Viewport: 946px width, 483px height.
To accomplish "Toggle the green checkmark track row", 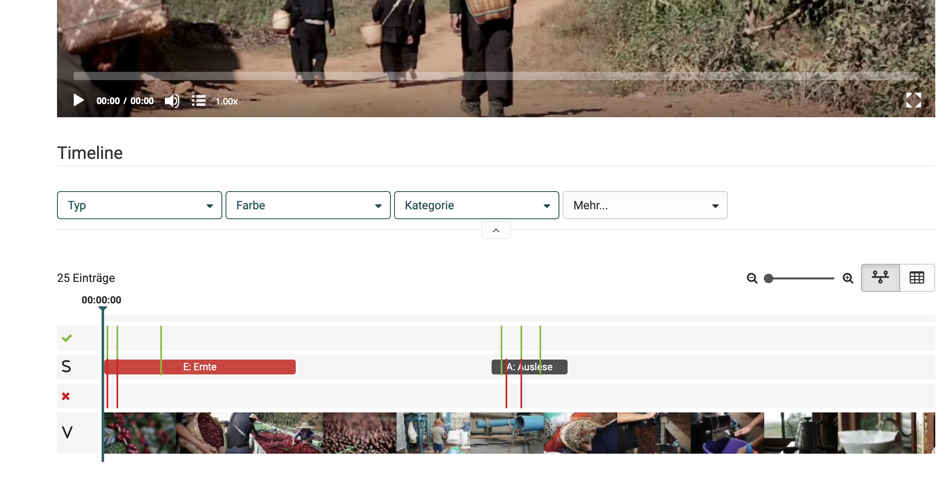I will [x=67, y=338].
